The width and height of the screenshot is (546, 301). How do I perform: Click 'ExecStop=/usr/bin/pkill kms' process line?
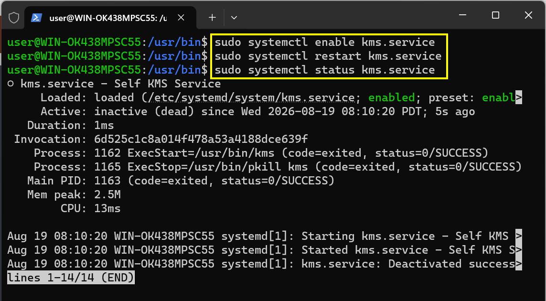(x=278, y=167)
